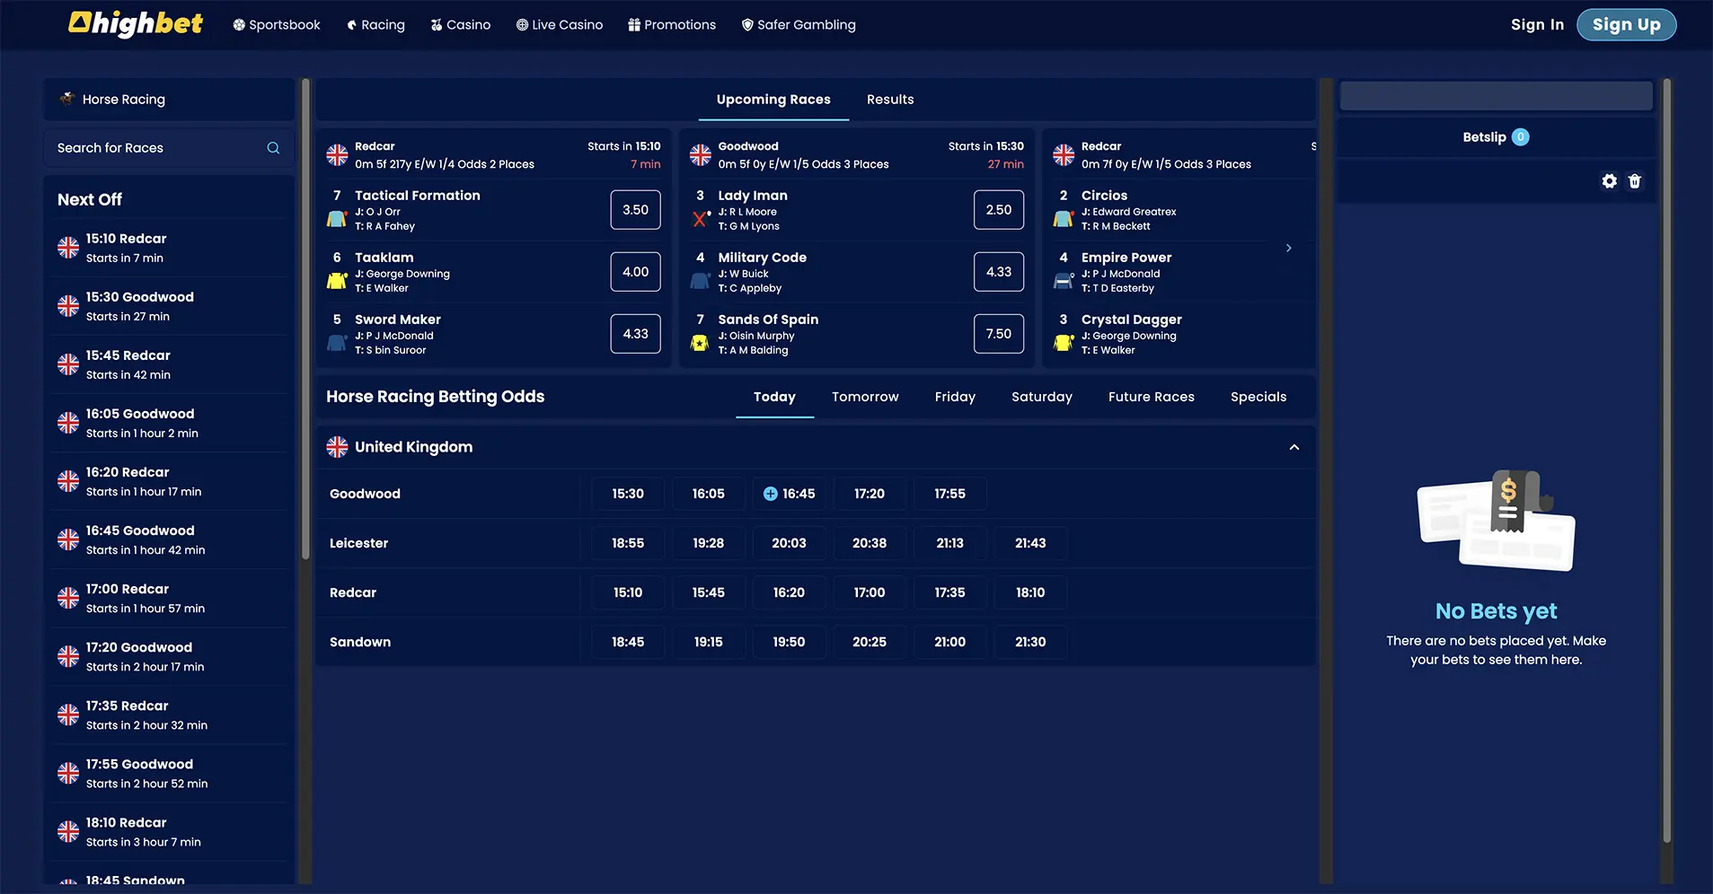The height and width of the screenshot is (894, 1713).
Task: Click the betslip settings gear icon
Action: point(1609,181)
